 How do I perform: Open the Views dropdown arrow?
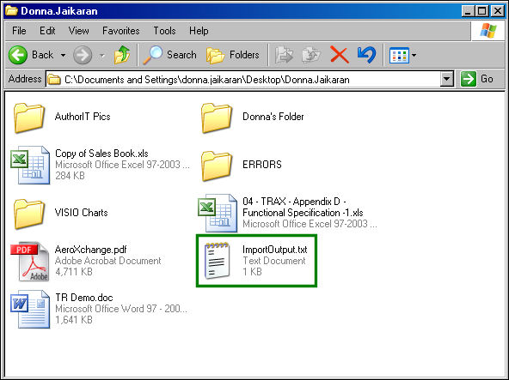pos(414,56)
